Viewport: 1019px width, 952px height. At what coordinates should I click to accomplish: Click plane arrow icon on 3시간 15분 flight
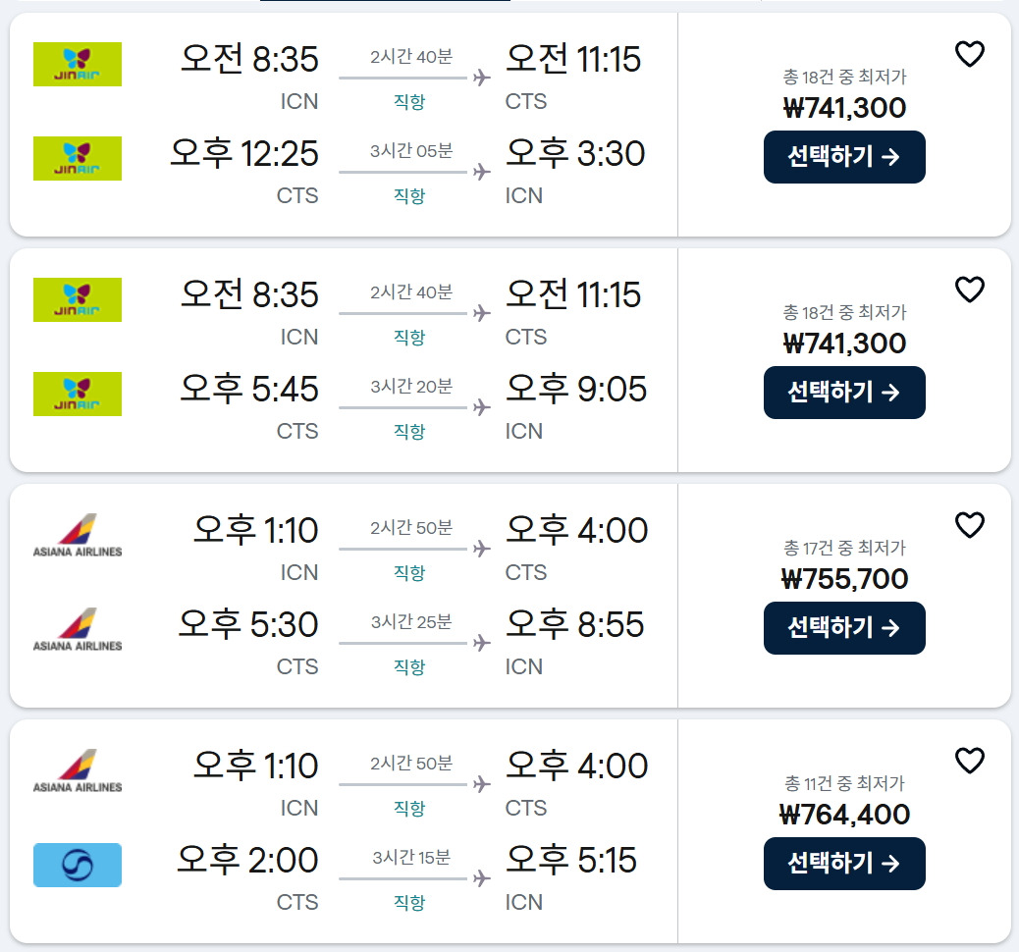click(481, 878)
